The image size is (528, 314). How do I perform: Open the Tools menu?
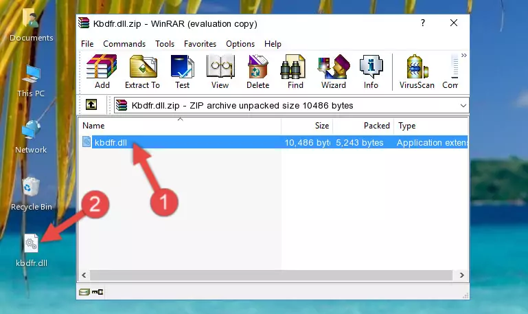coord(165,44)
